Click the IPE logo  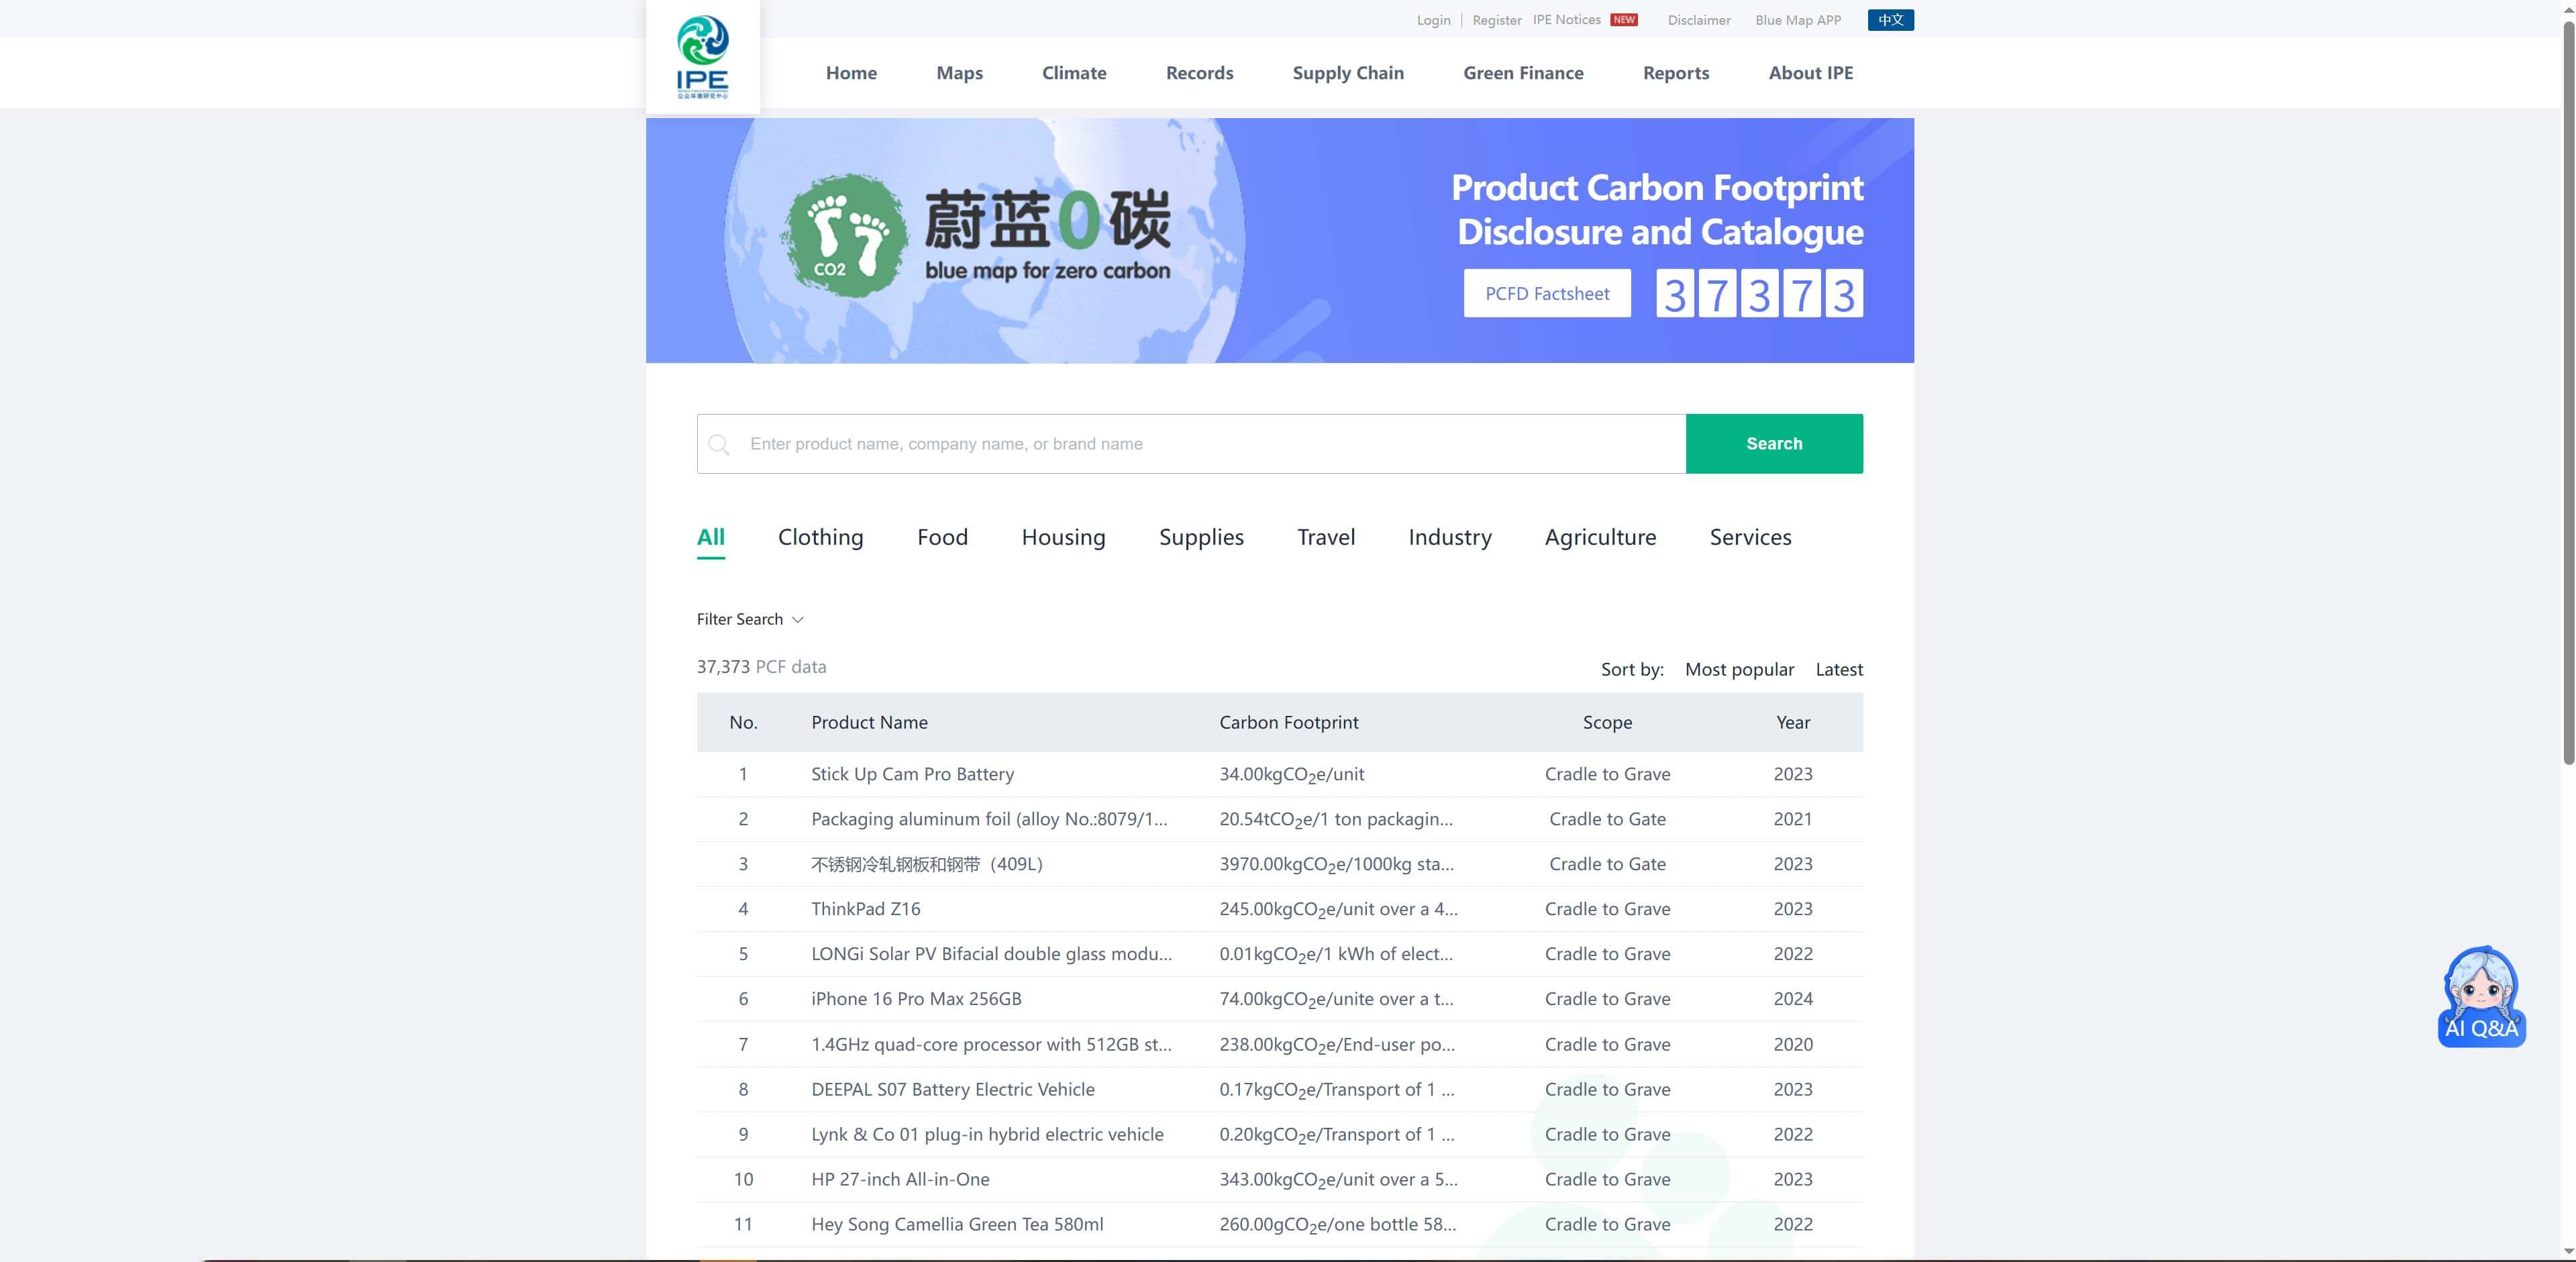coord(702,57)
